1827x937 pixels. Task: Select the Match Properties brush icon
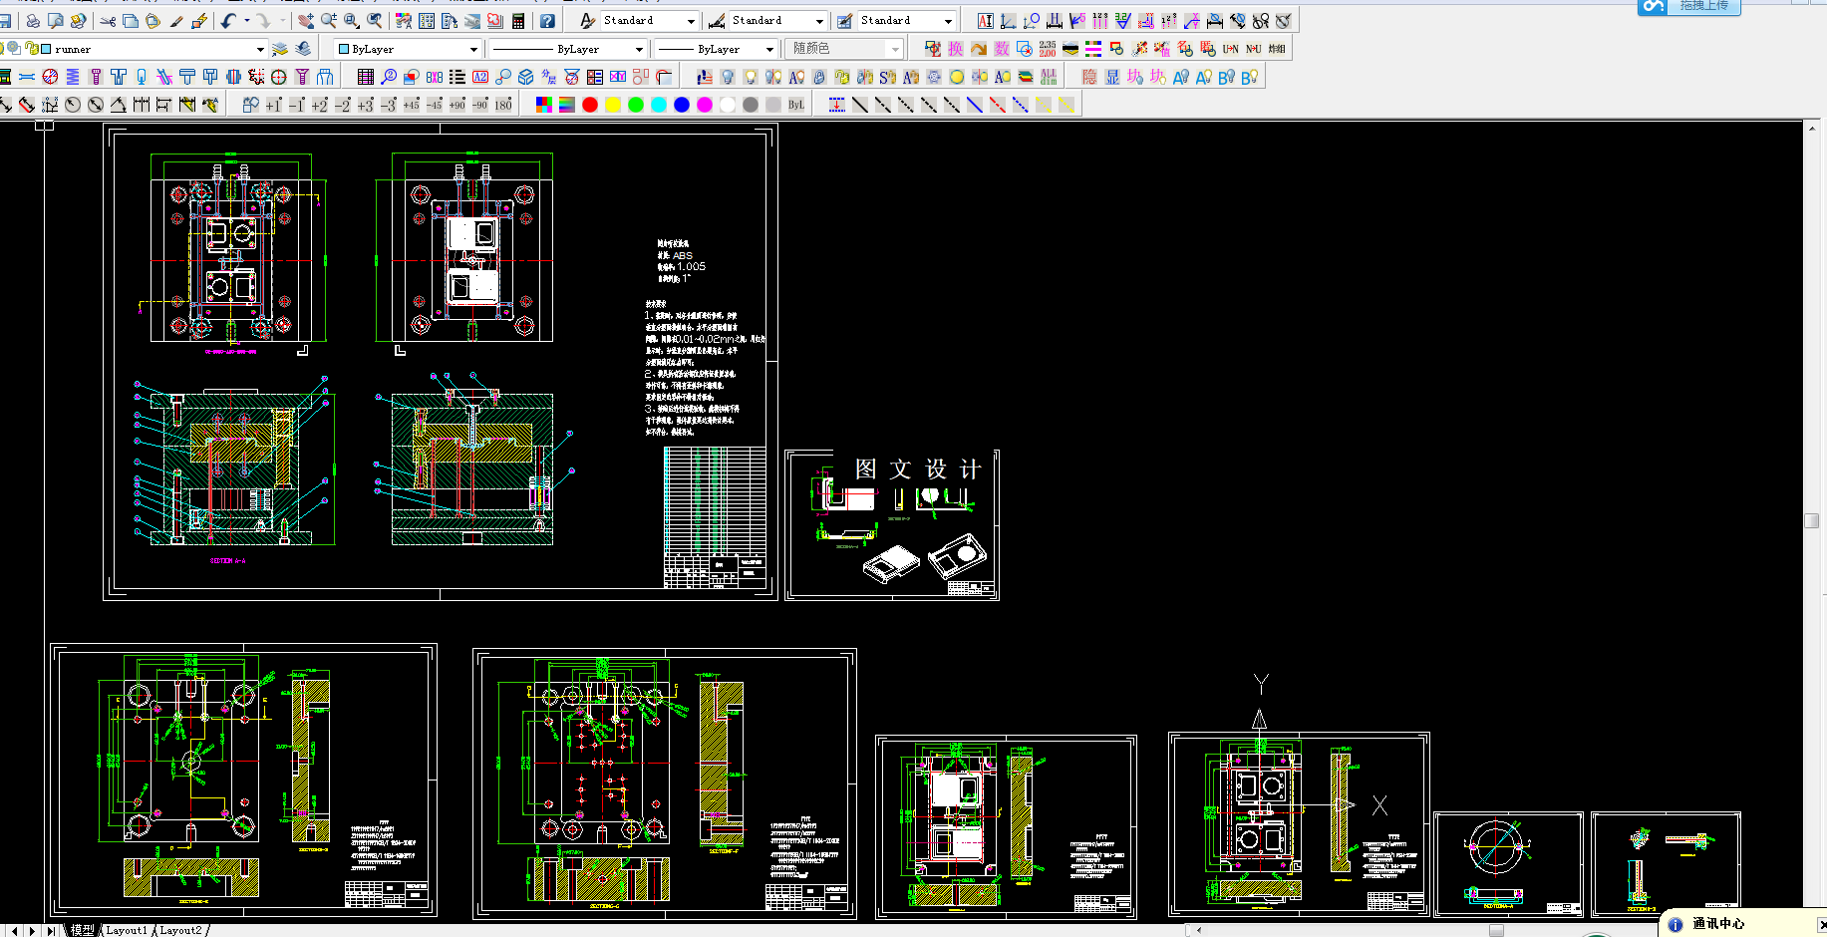click(176, 21)
